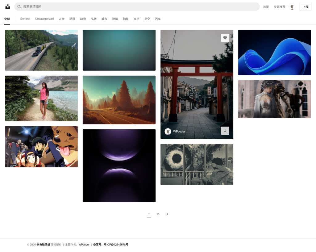Download the torii gate photo via arrow icon

225,131
